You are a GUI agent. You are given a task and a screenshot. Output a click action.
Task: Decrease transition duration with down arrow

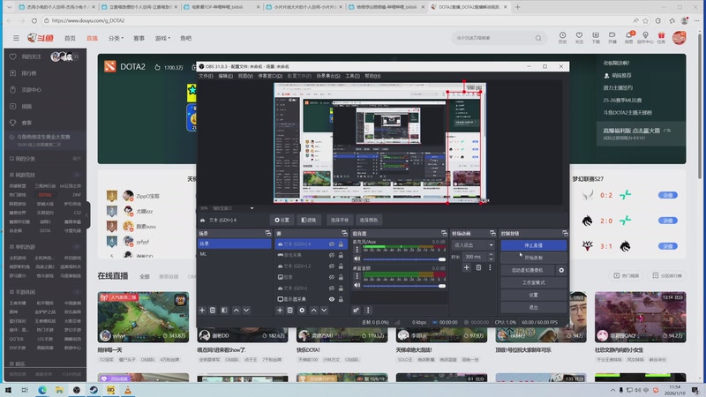pyautogui.click(x=491, y=258)
